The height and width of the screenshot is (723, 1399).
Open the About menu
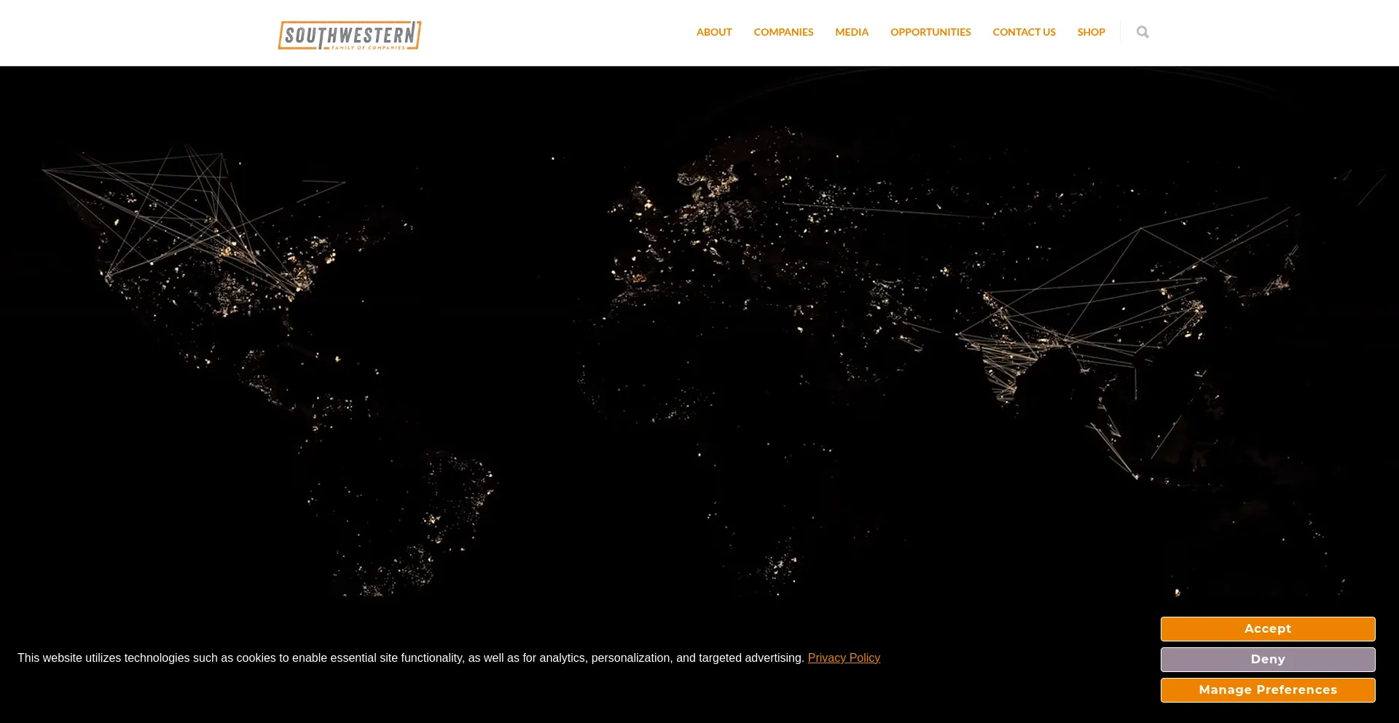point(714,32)
